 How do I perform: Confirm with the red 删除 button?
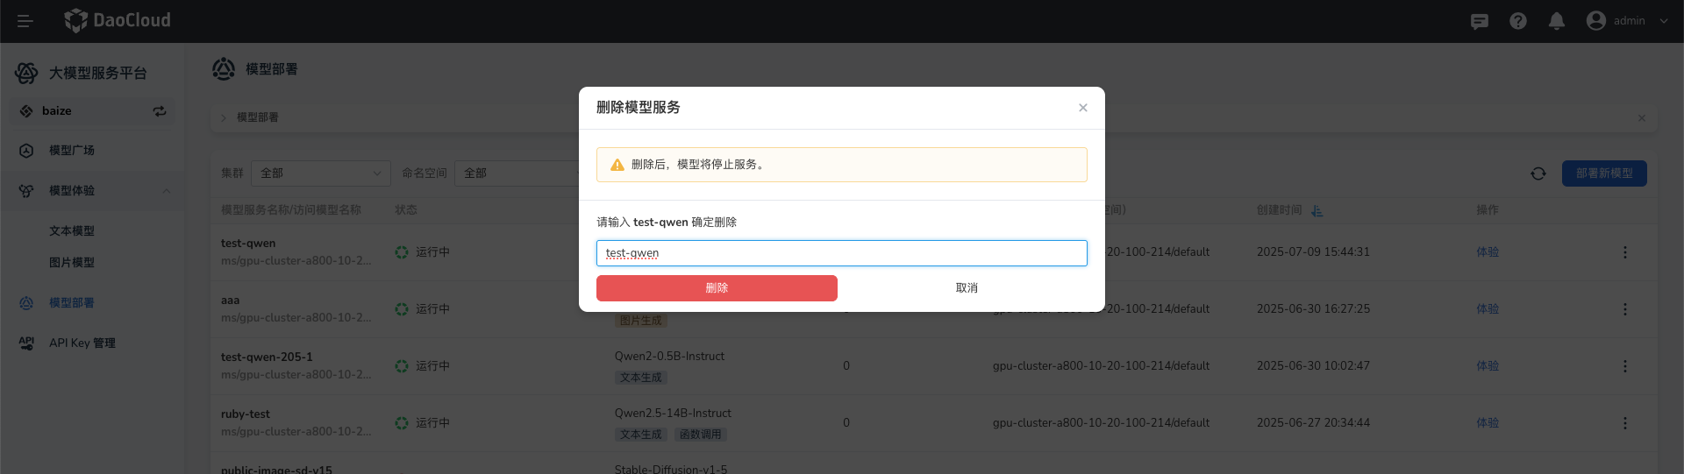(x=717, y=288)
